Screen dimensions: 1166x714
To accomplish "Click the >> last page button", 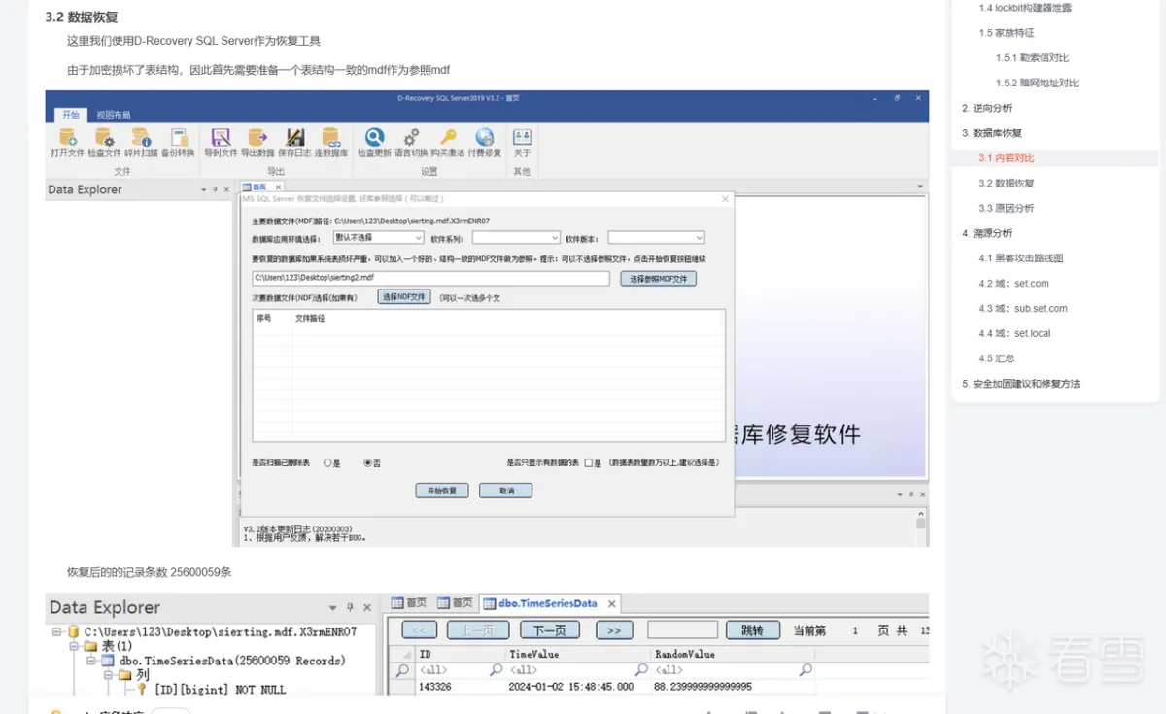I will click(x=614, y=630).
